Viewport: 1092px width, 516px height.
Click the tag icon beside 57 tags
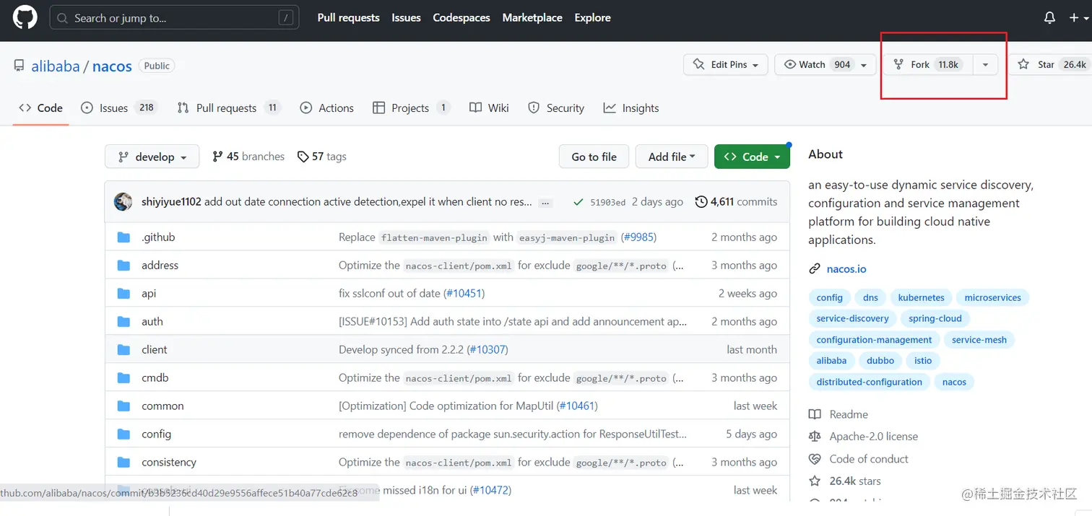pos(303,157)
